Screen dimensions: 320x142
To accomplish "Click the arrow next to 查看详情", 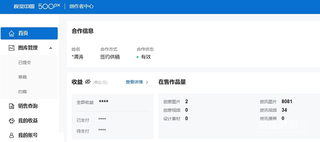I will 147,82.
